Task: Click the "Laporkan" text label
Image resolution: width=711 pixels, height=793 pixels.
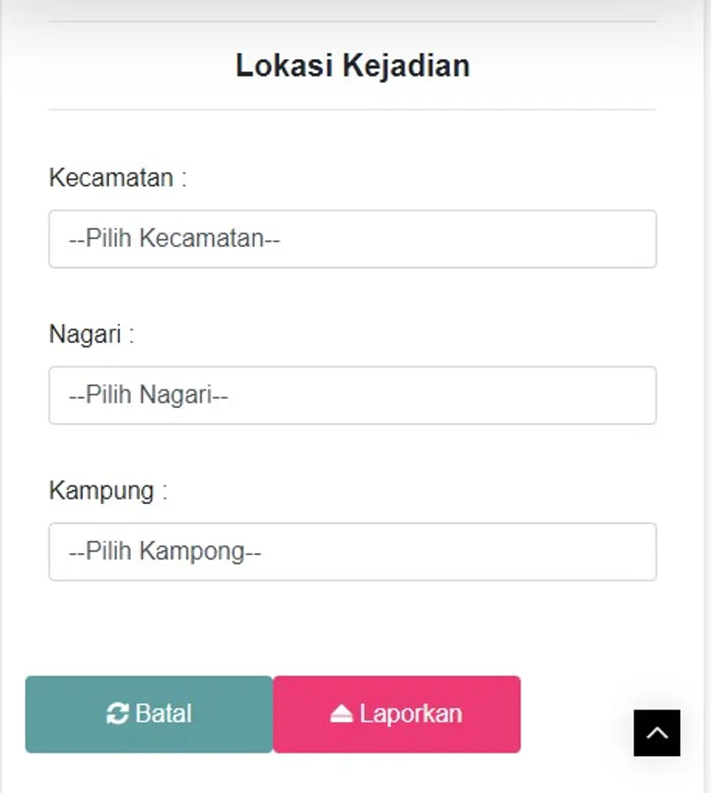Action: click(410, 714)
